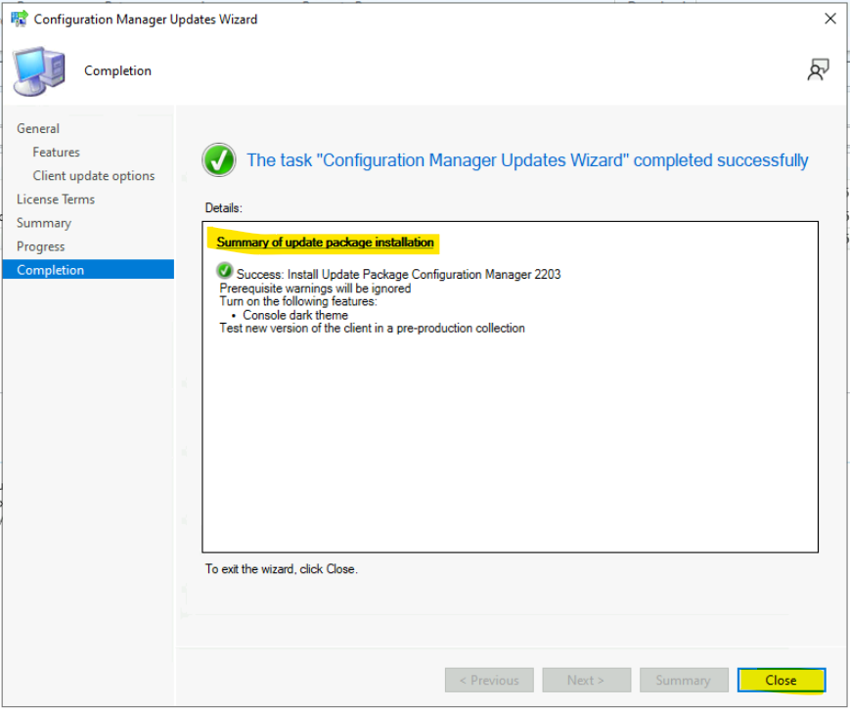Click the feedback person icon in header

(x=818, y=69)
